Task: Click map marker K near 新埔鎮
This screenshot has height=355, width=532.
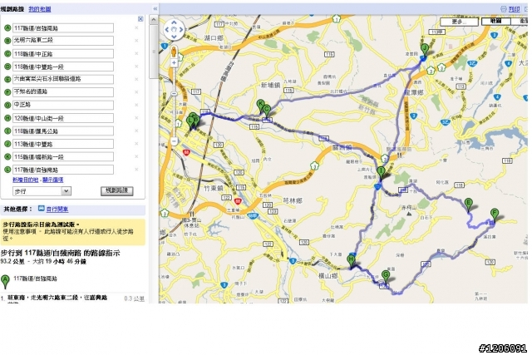Action: tap(260, 106)
